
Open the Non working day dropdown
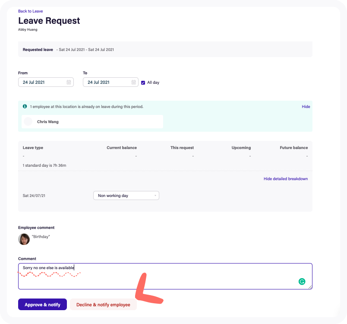(126, 195)
